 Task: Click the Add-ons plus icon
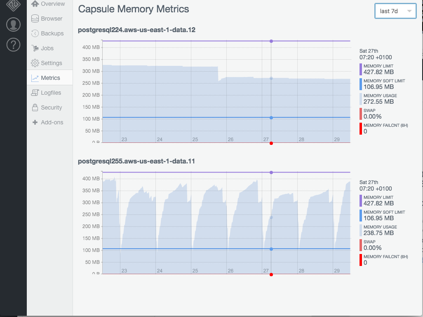click(35, 122)
